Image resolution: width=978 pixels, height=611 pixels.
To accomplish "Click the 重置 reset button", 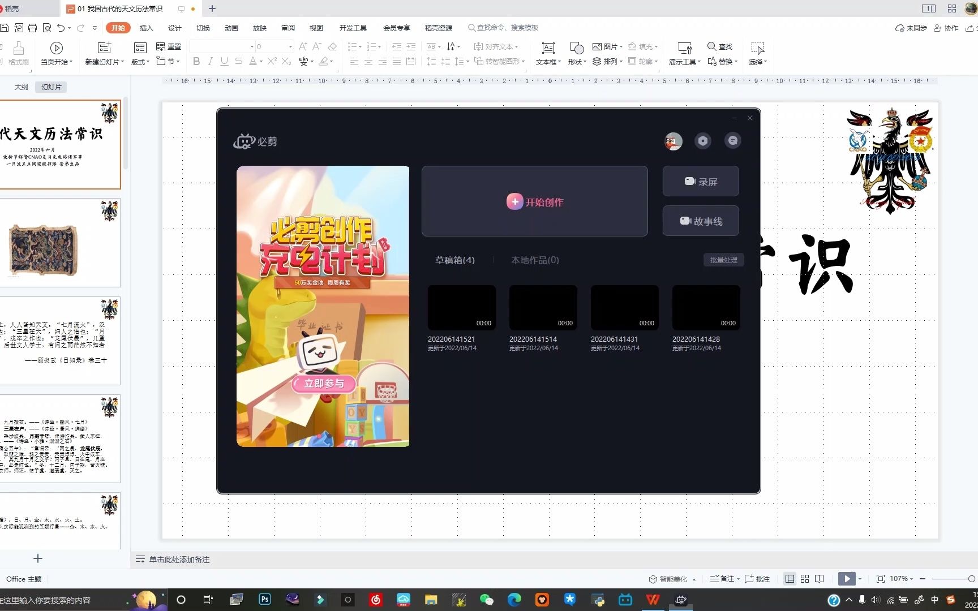I will coord(169,46).
